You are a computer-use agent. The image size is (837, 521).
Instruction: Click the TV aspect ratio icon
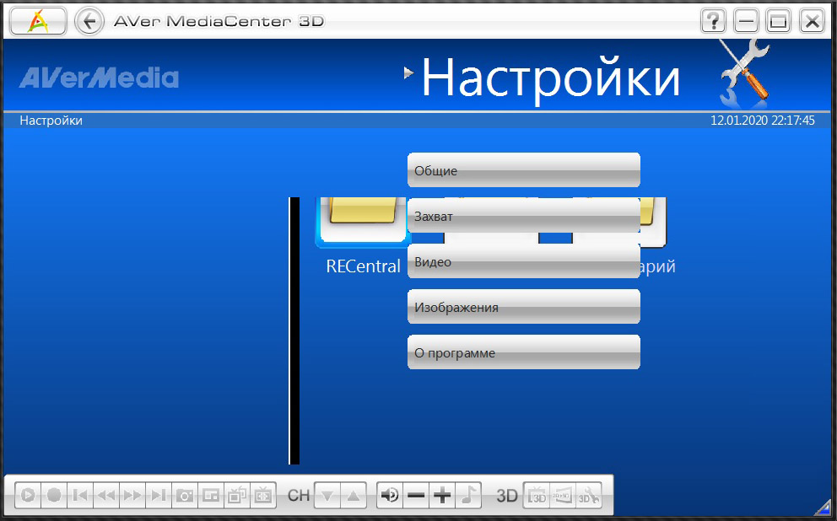click(263, 495)
